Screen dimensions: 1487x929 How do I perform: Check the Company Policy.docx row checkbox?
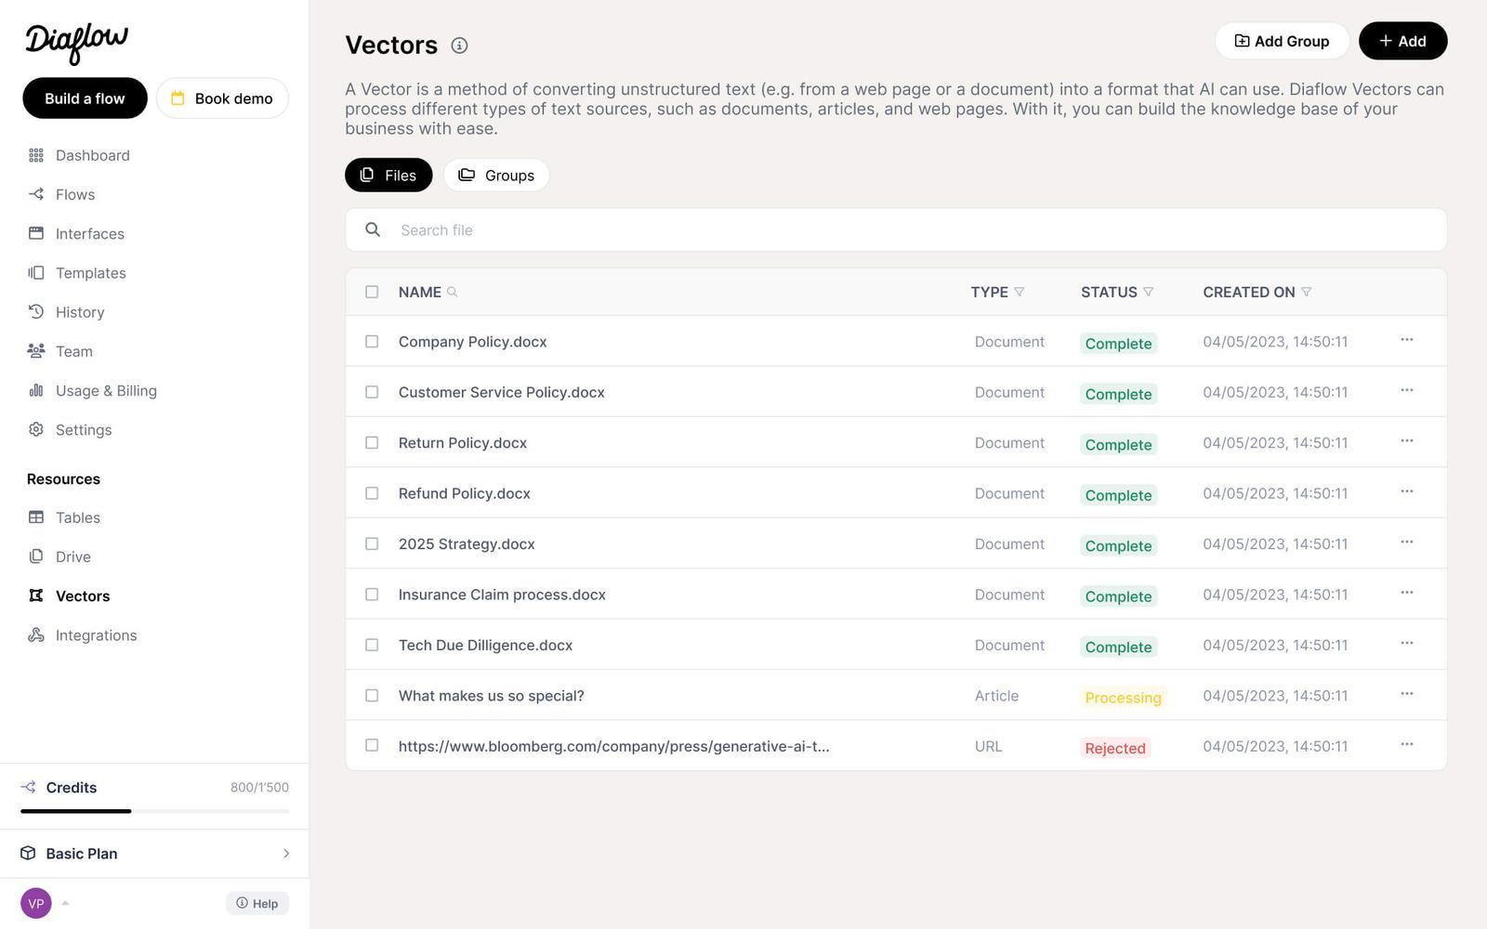(x=372, y=341)
